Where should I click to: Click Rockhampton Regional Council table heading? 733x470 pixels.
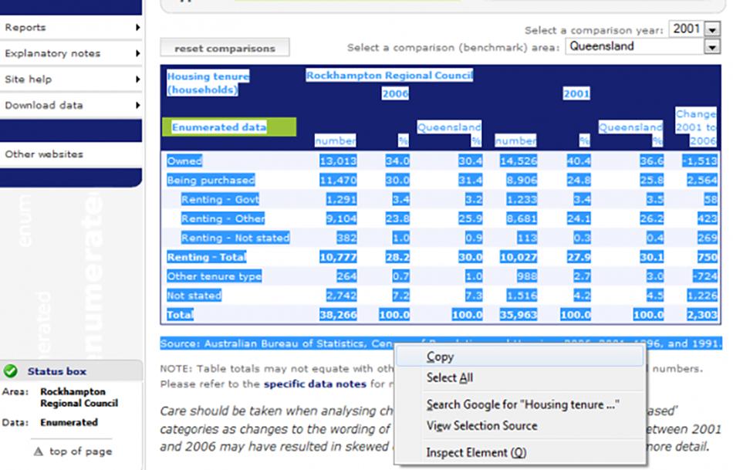click(390, 76)
